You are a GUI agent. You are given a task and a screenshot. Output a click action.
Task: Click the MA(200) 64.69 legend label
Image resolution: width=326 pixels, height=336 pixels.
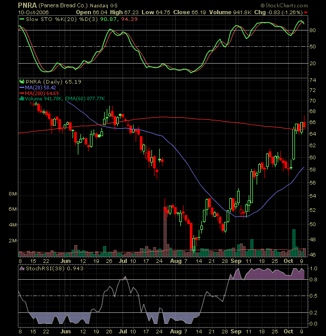point(42,93)
